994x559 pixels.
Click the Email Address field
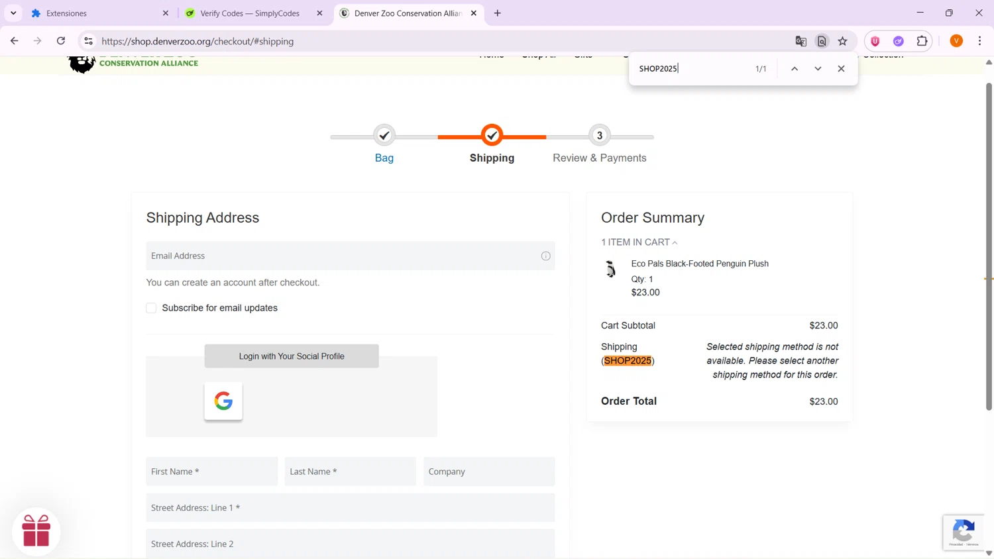pyautogui.click(x=351, y=256)
